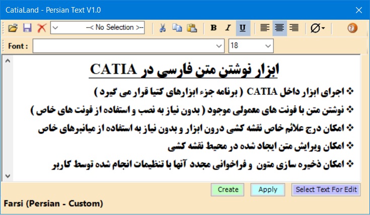Screen dimensions: 370x215
Task: Click scroll down arrow in text area
Action: pos(8,176)
